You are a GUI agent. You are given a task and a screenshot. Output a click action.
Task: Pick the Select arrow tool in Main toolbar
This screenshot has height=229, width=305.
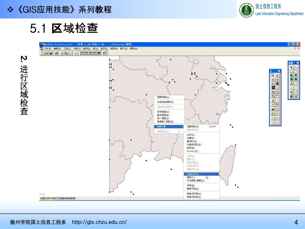273,75
